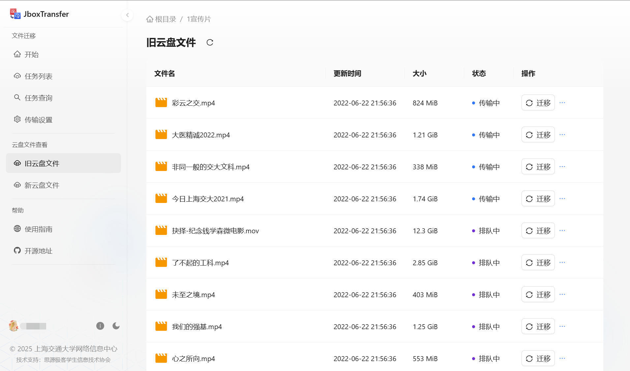Click the file name 非同一般的交大文科.mp4
The image size is (630, 371).
click(x=211, y=167)
